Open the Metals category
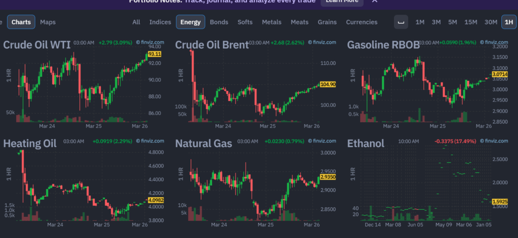 click(x=272, y=22)
